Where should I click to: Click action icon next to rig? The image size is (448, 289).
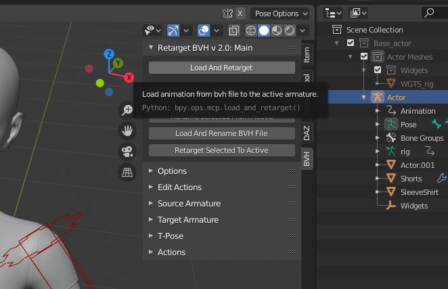pos(430,151)
